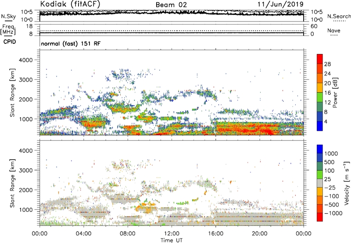Image resolution: width=351 pixels, height=243 pixels.
Task: Click "Slant Range [km]" label of power panel
Action: click(12, 93)
